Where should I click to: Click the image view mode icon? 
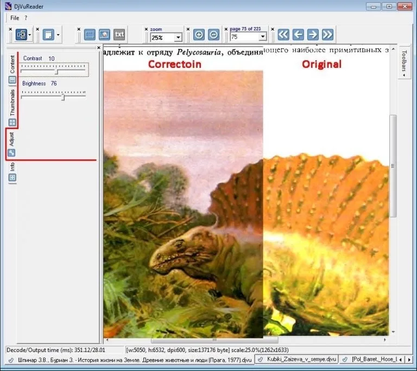coord(104,35)
